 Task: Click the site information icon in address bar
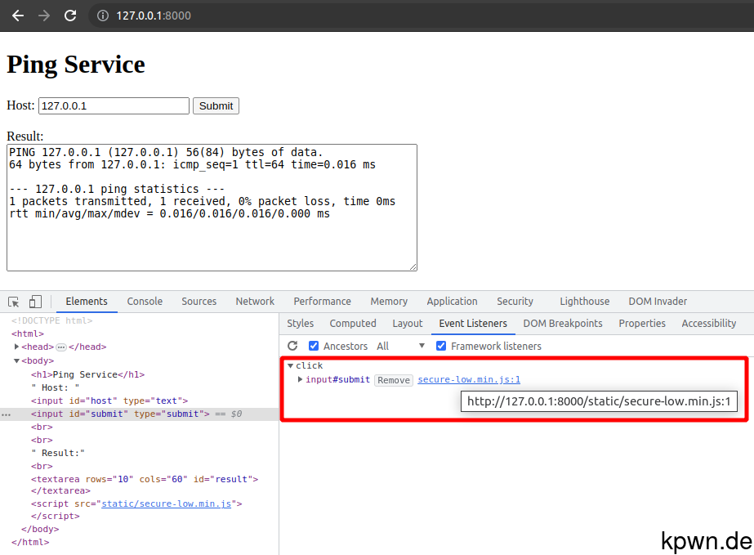pyautogui.click(x=100, y=15)
